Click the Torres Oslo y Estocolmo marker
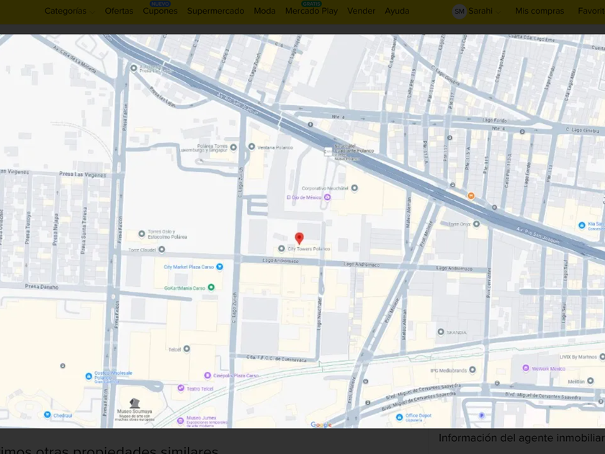605x454 pixels. tap(142, 233)
